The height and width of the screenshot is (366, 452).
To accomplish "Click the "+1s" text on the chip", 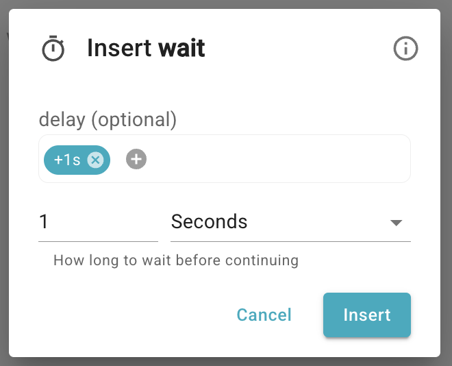I will (x=67, y=160).
